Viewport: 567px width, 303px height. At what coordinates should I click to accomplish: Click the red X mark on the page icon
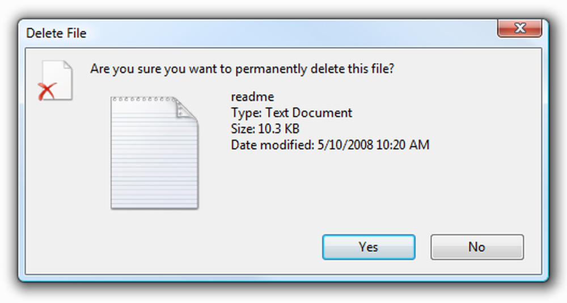pyautogui.click(x=46, y=91)
